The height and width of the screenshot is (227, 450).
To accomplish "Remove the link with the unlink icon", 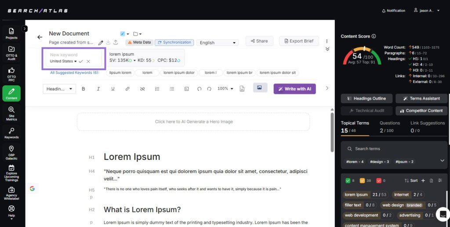I will (x=142, y=89).
